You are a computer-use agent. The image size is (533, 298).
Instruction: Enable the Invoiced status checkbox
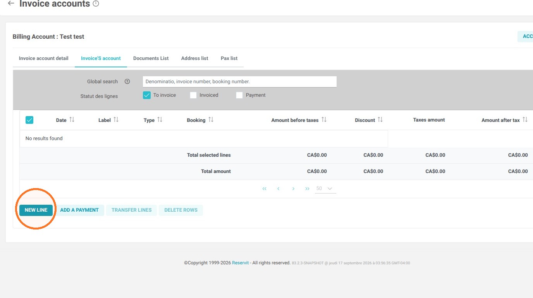point(193,95)
